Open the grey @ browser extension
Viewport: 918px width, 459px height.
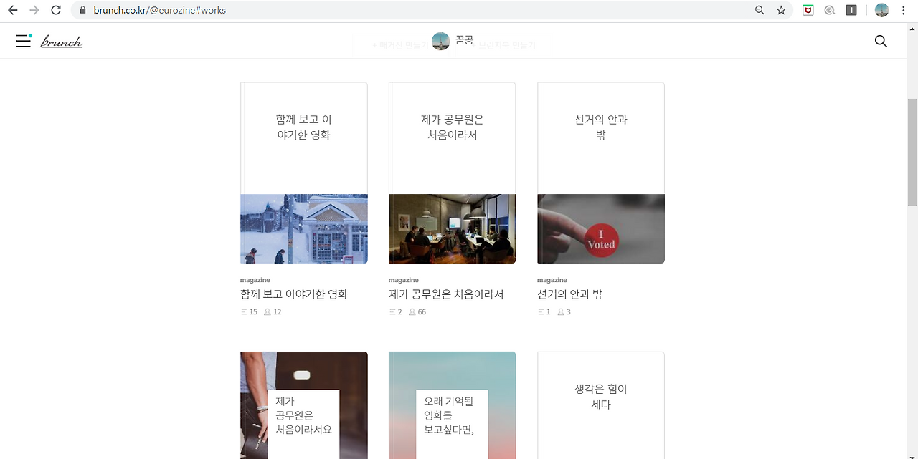click(829, 10)
